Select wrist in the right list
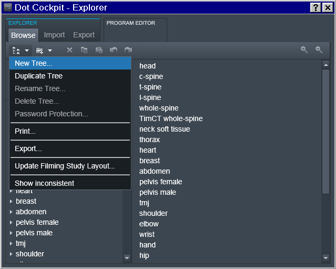Screen dimensions: 336x269 pos(147,234)
